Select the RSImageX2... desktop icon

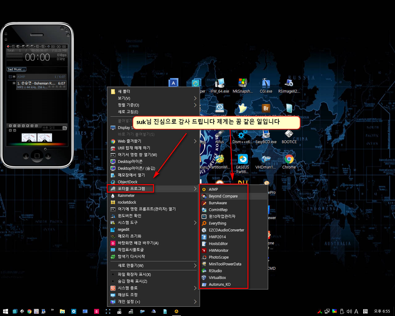click(x=289, y=85)
